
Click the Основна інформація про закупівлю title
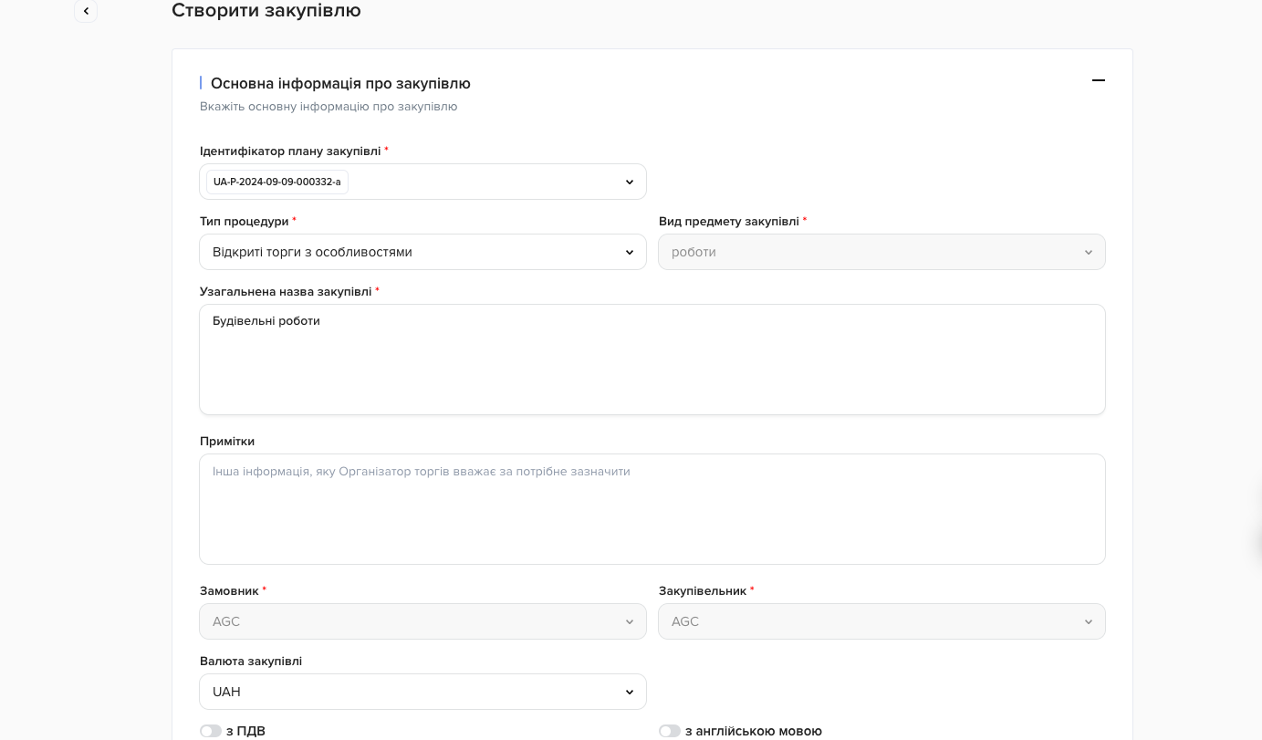click(x=340, y=83)
